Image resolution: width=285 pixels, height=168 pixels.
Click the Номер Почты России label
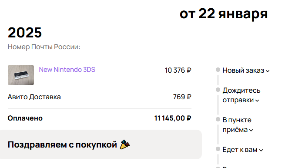pos(44,47)
